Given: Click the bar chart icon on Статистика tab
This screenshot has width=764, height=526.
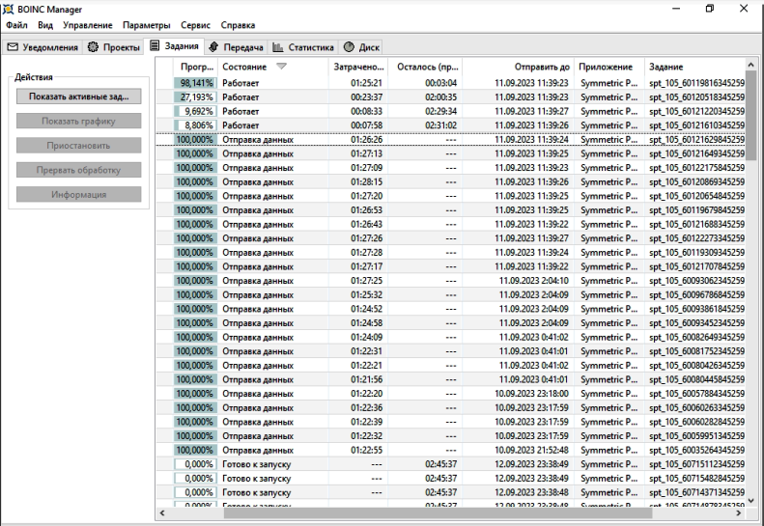Looking at the screenshot, I should pyautogui.click(x=278, y=47).
